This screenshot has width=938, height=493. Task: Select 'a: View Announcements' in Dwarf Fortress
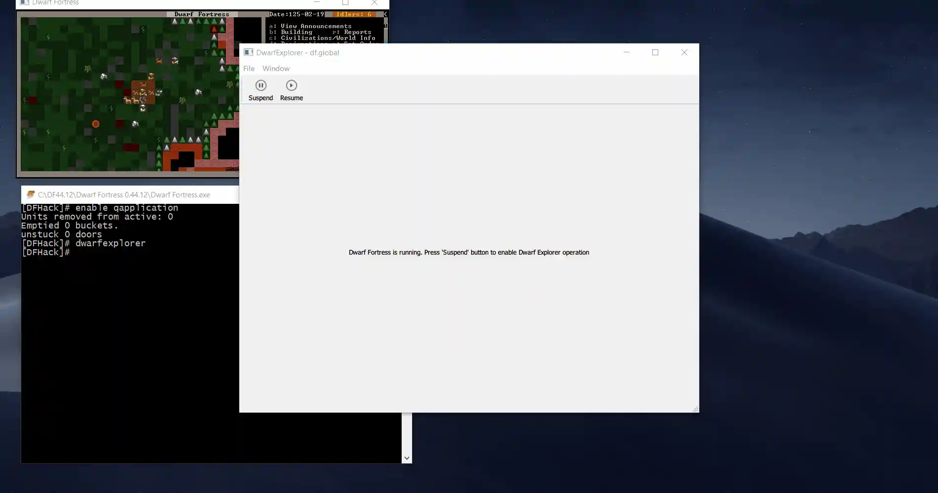[310, 26]
